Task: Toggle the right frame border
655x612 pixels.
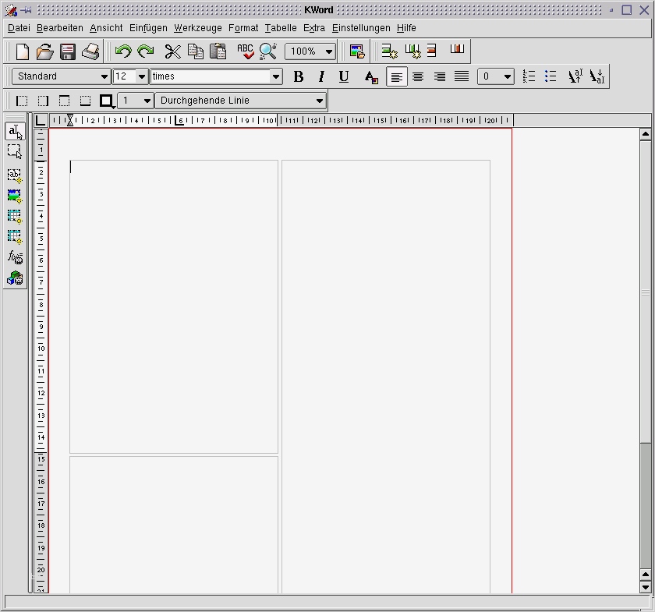Action: [x=43, y=101]
